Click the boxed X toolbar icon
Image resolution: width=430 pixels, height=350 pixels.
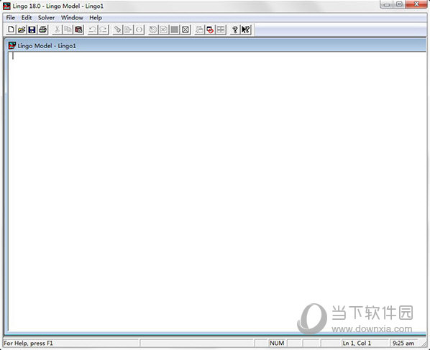coord(186,29)
